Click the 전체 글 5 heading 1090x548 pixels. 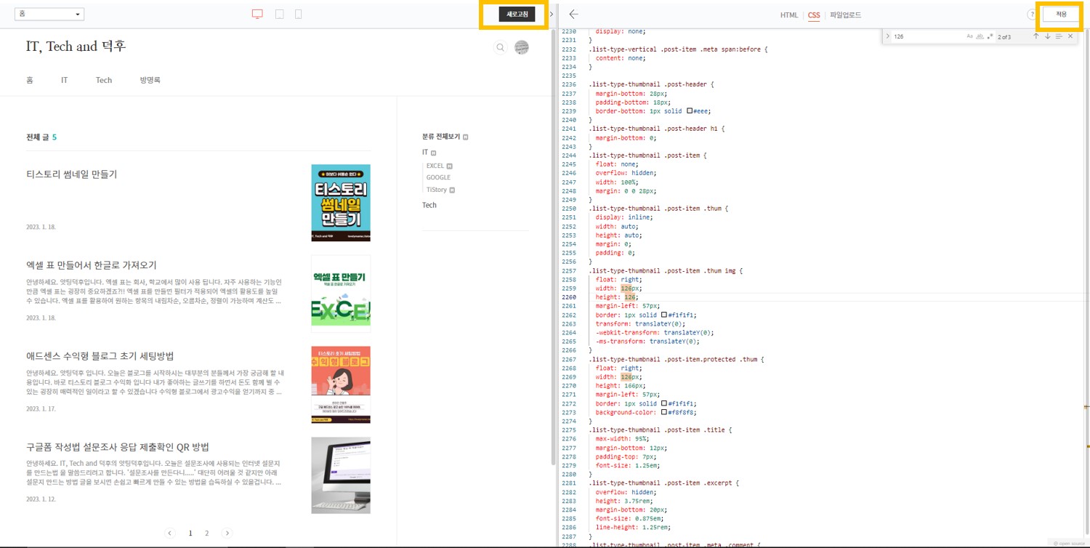pyautogui.click(x=41, y=137)
